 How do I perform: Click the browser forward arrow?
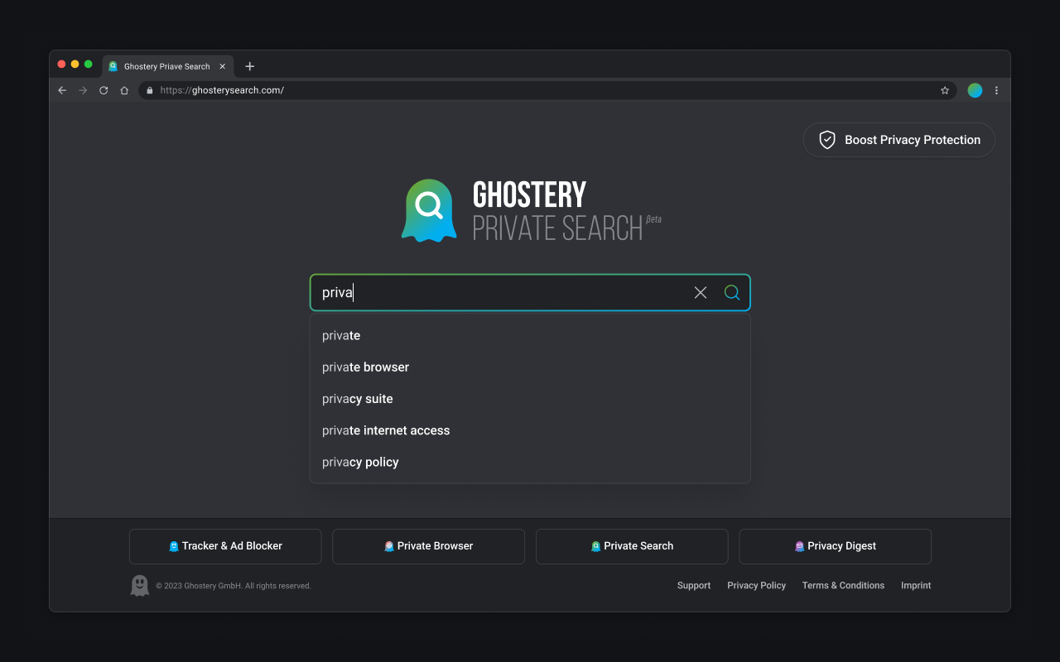tap(83, 90)
